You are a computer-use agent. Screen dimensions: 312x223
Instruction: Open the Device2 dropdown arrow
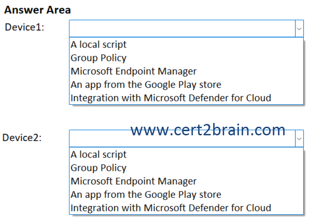(299, 139)
